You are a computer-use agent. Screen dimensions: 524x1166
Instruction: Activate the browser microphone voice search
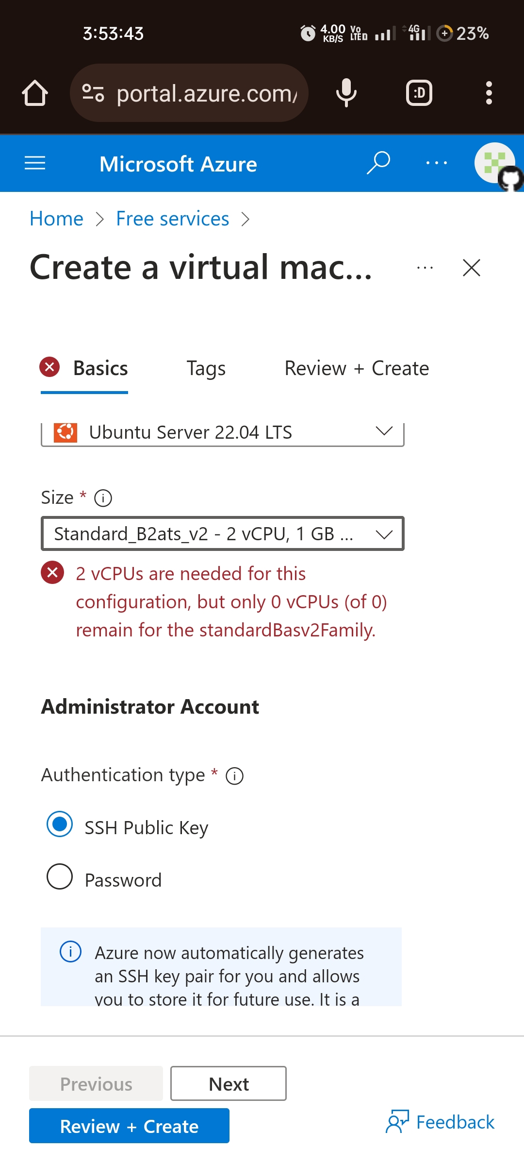[x=346, y=93]
